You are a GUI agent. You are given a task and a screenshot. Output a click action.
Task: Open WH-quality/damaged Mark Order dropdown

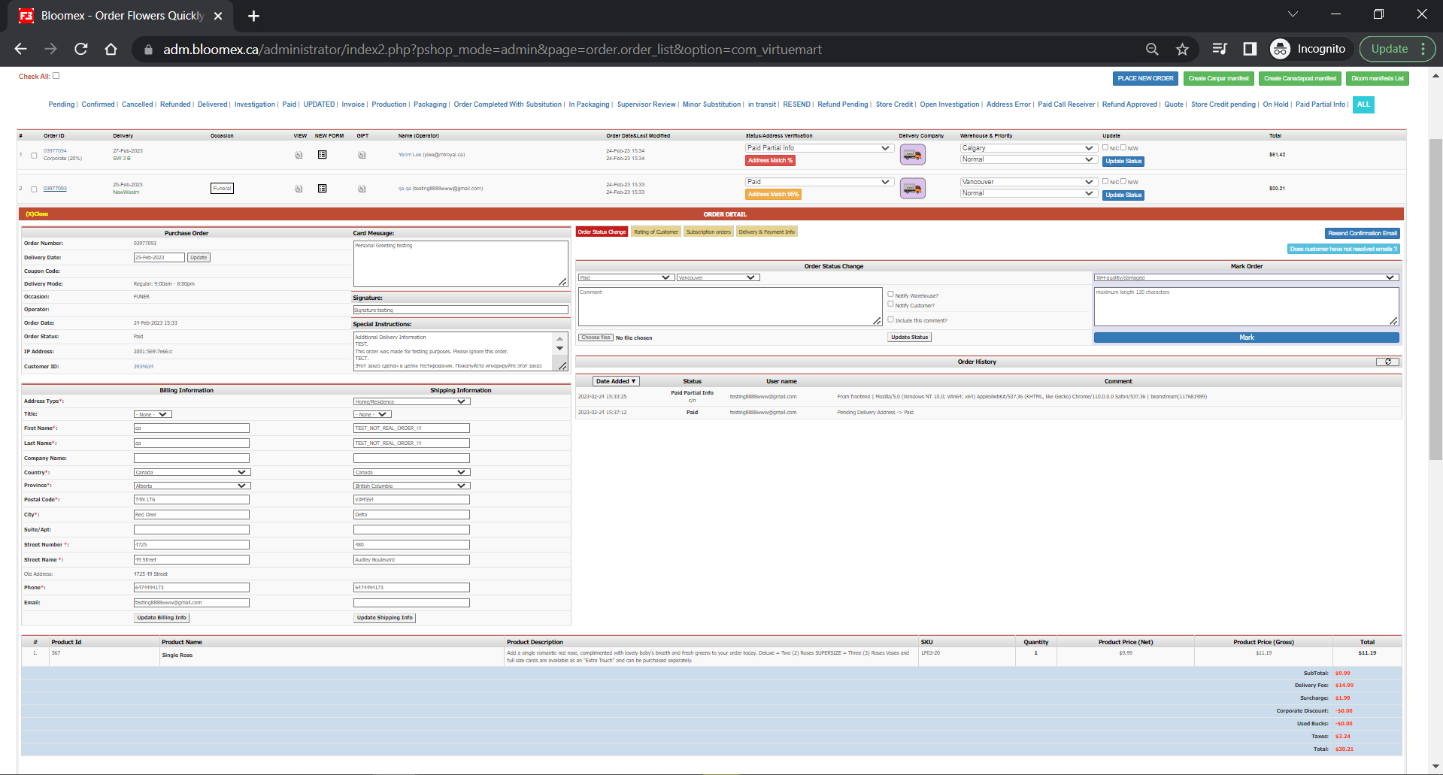pos(1246,277)
